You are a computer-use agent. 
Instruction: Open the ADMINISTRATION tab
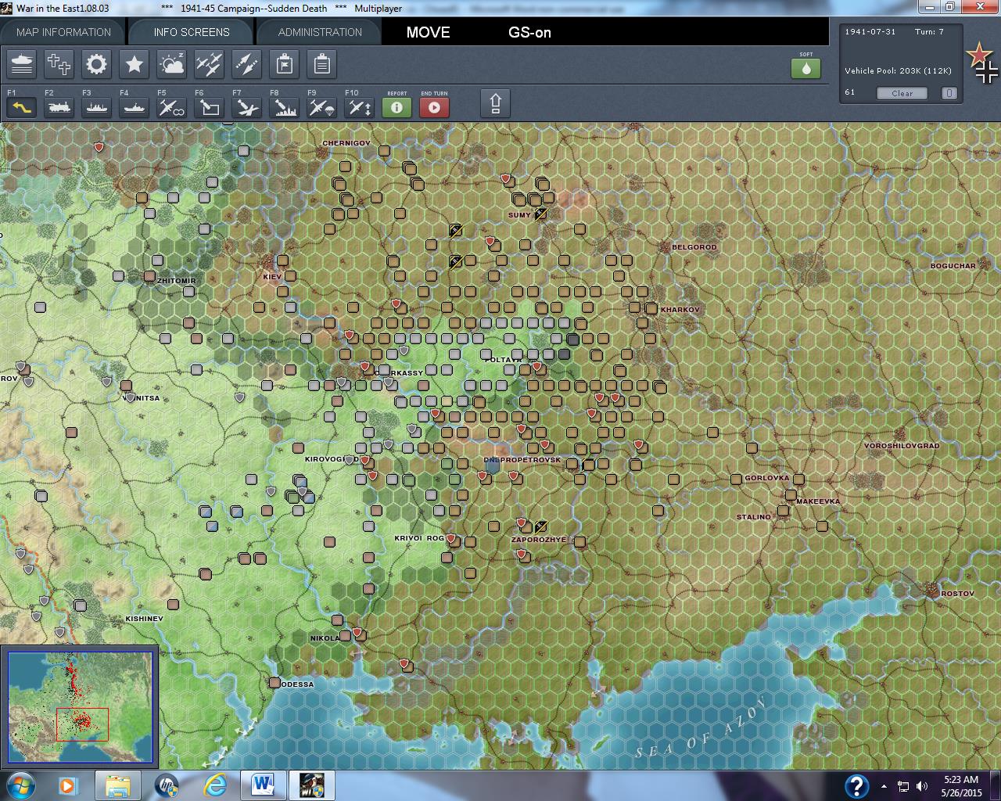[320, 32]
